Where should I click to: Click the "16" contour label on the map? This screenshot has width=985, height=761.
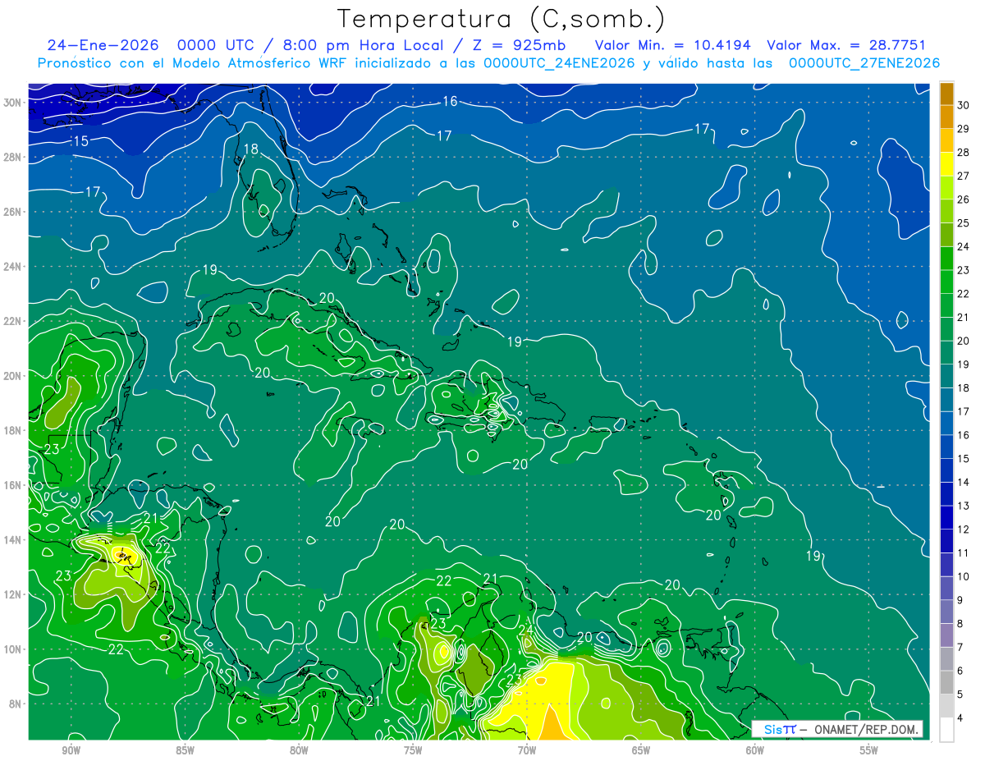(450, 101)
